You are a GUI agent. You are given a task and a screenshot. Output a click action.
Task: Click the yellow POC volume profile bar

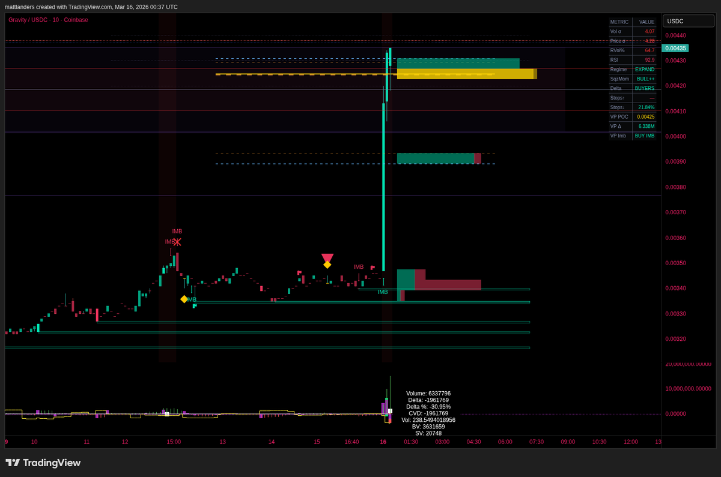click(467, 74)
